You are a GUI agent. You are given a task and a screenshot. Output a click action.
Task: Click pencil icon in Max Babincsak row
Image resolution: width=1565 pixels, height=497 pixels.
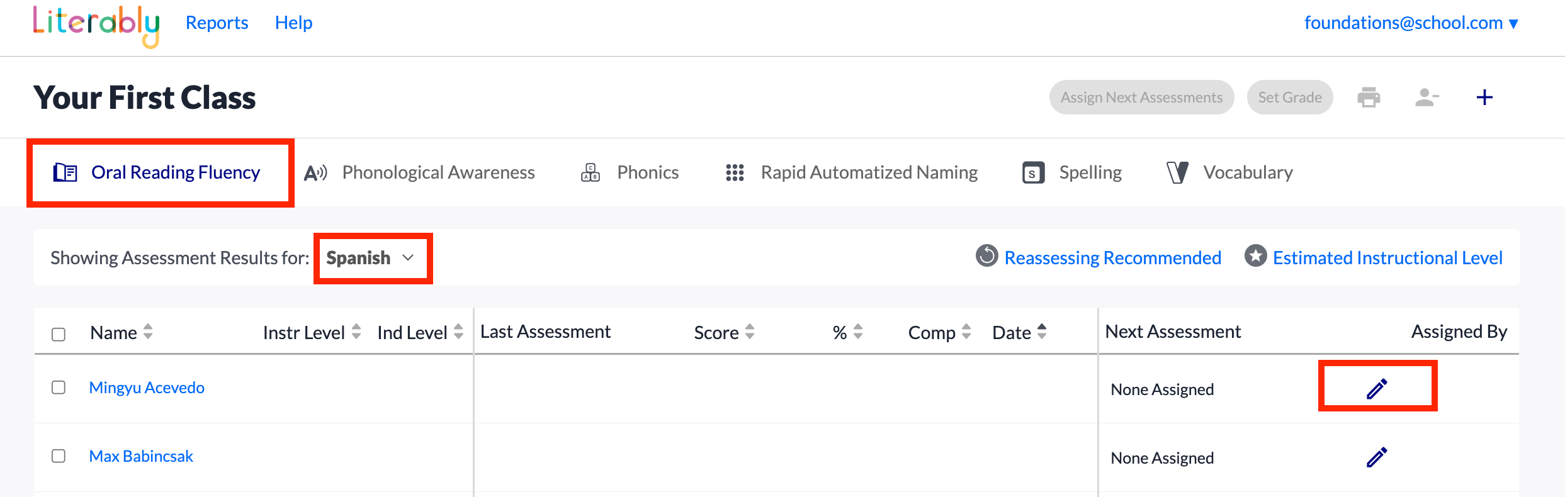pos(1377,457)
